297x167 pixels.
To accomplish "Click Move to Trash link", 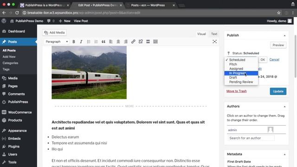I will click(x=236, y=91).
